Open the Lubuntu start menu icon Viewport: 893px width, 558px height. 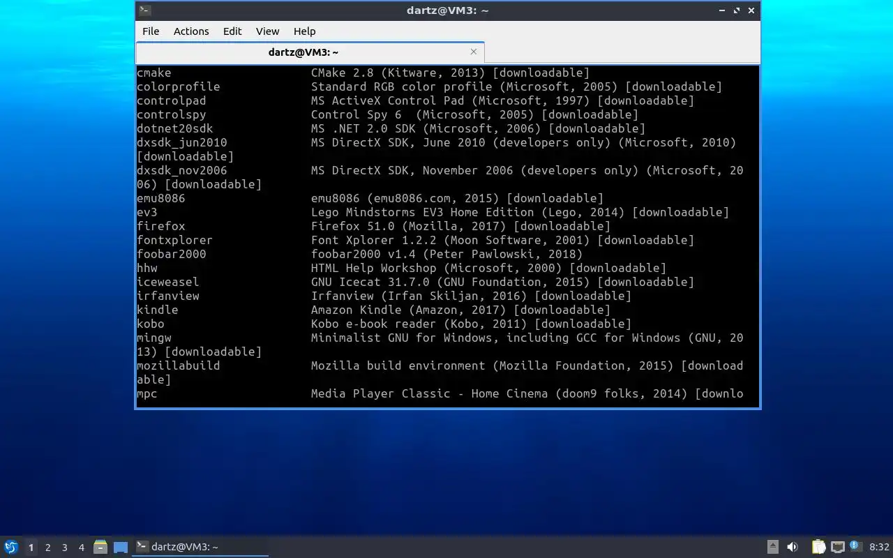coord(10,547)
